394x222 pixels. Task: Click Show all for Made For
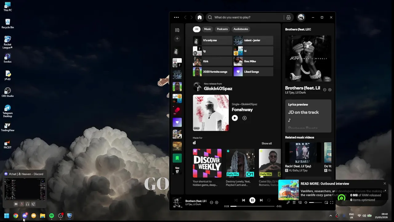pos(267,143)
